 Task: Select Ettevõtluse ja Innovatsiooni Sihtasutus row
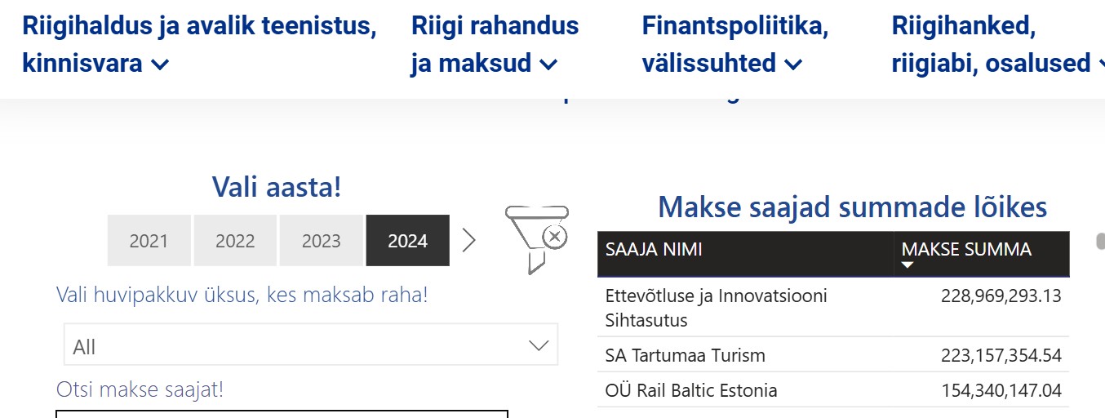(x=833, y=307)
